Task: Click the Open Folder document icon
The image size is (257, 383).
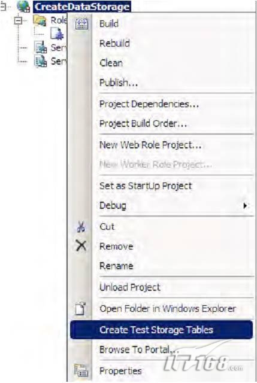Action: point(80,308)
